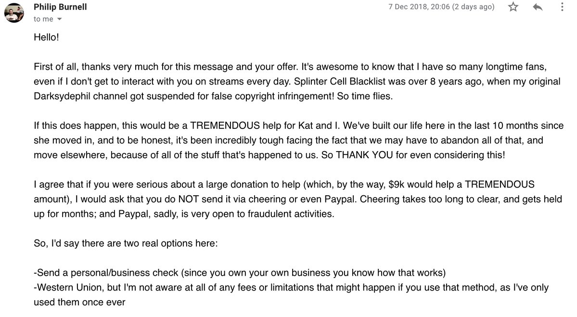Open the three-dot more options menu

tap(562, 7)
